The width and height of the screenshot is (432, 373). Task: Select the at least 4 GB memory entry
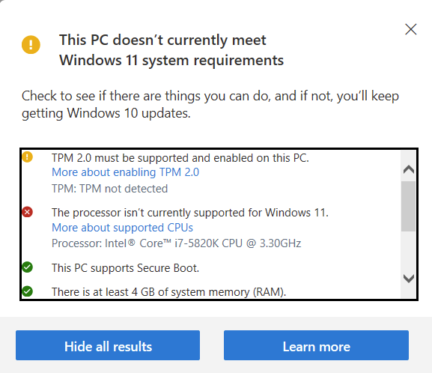point(169,292)
